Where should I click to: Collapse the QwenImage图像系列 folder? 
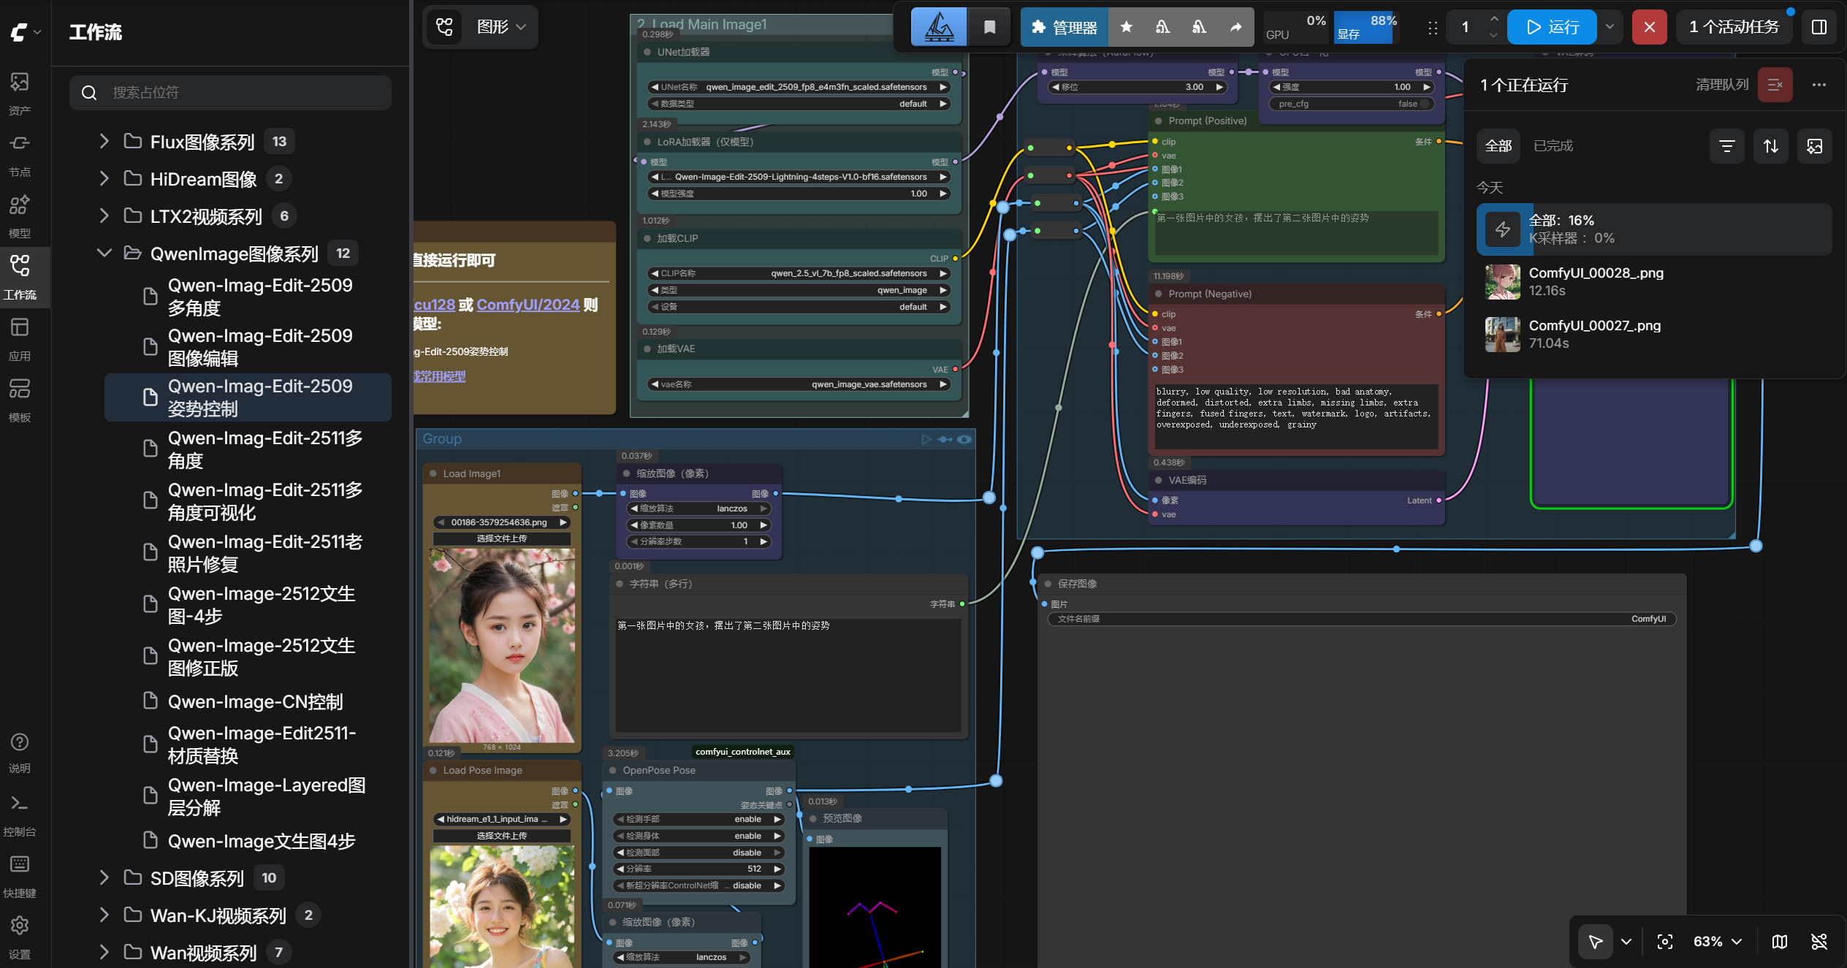(x=104, y=253)
